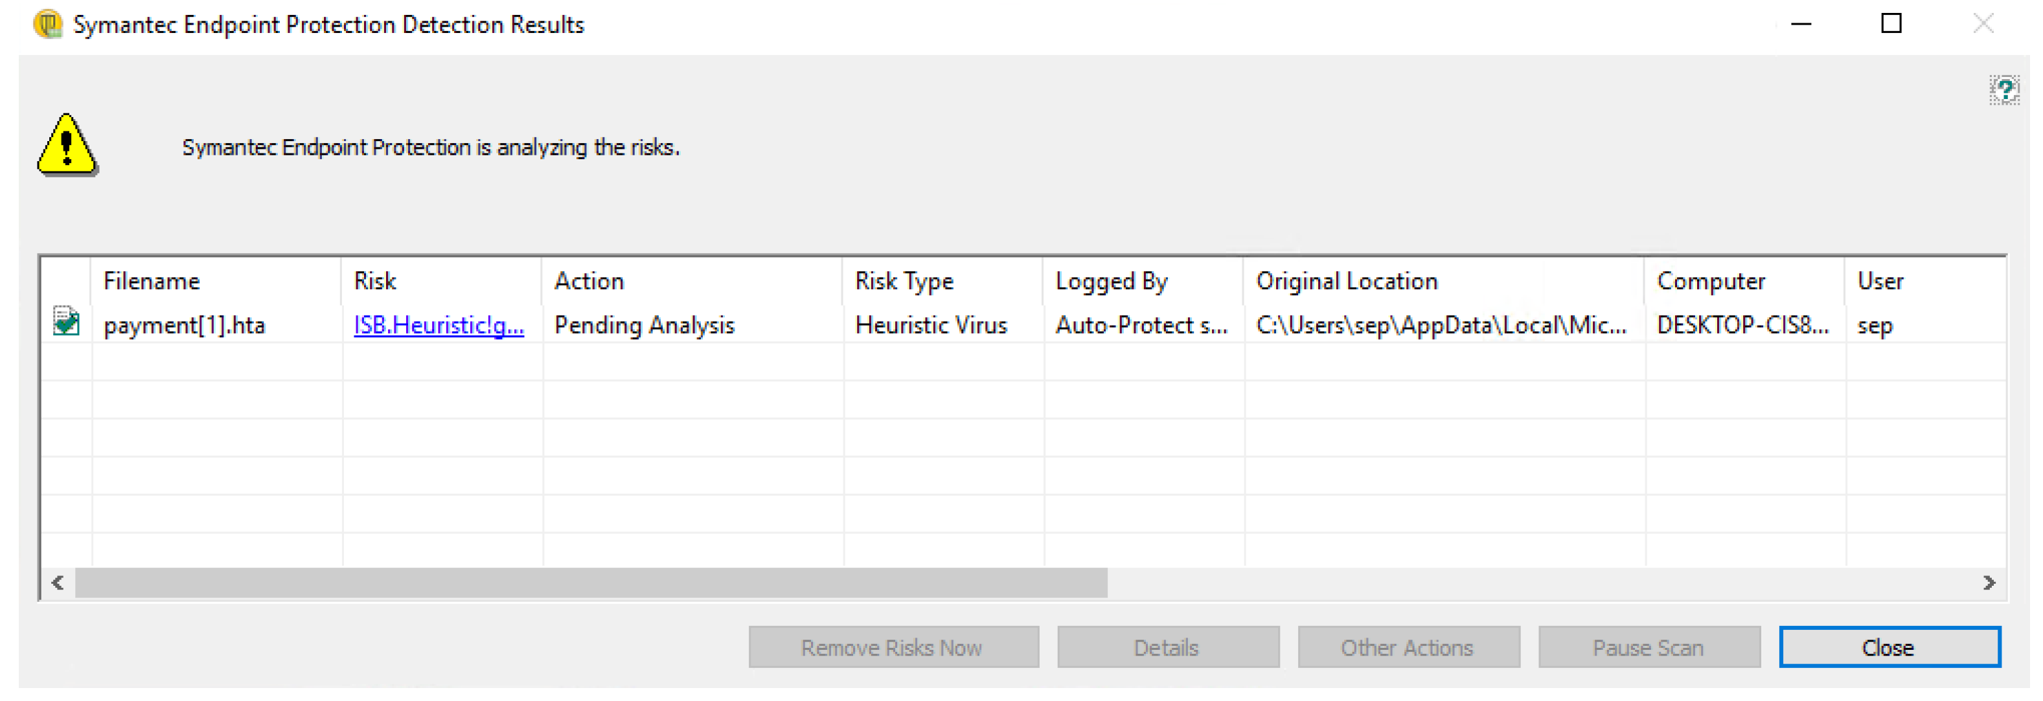Screen dimensions: 2043x701
Task: Toggle the checkbox icon for payment[1].hta
Action: click(x=67, y=322)
